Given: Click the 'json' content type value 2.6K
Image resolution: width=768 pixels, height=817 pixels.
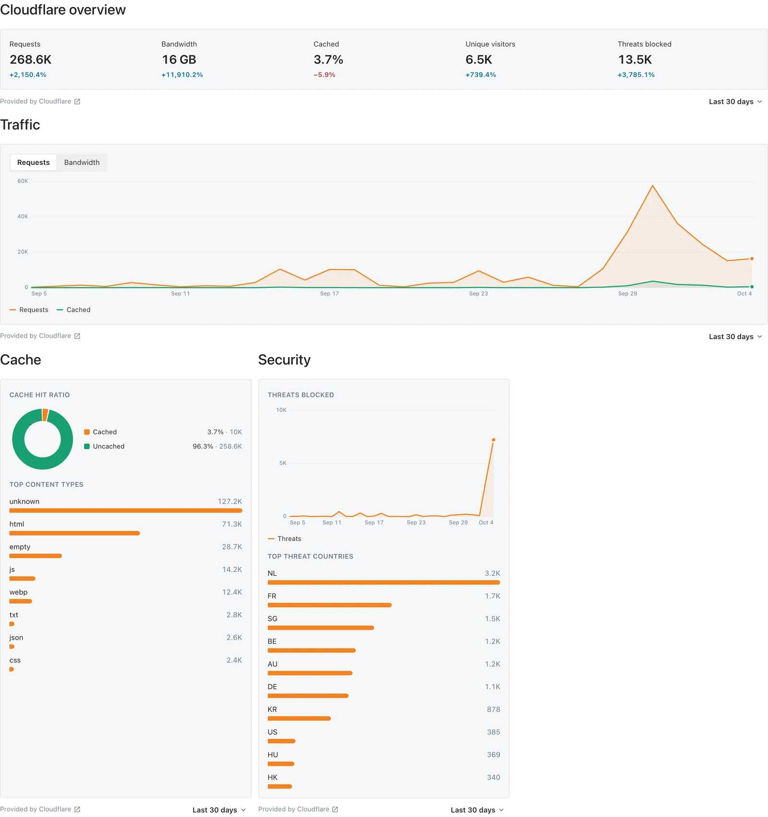Looking at the screenshot, I should click(234, 638).
